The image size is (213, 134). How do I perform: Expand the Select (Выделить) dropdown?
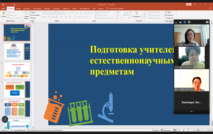170,18
